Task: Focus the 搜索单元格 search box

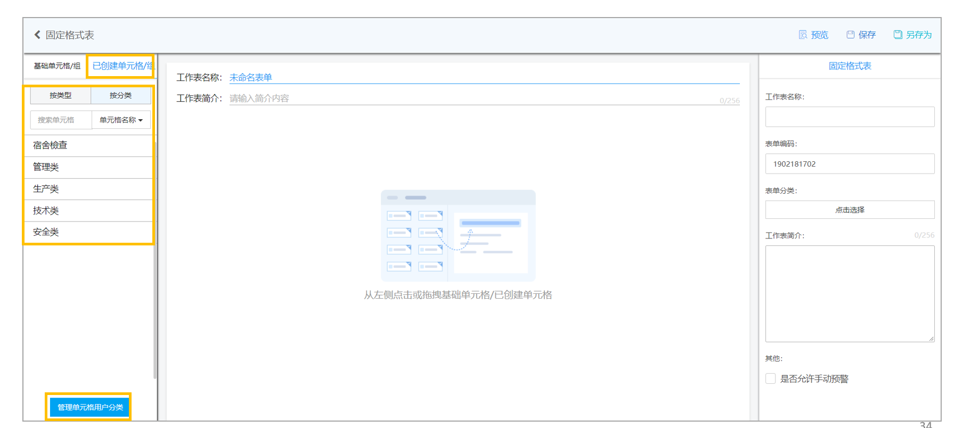Action: [61, 120]
